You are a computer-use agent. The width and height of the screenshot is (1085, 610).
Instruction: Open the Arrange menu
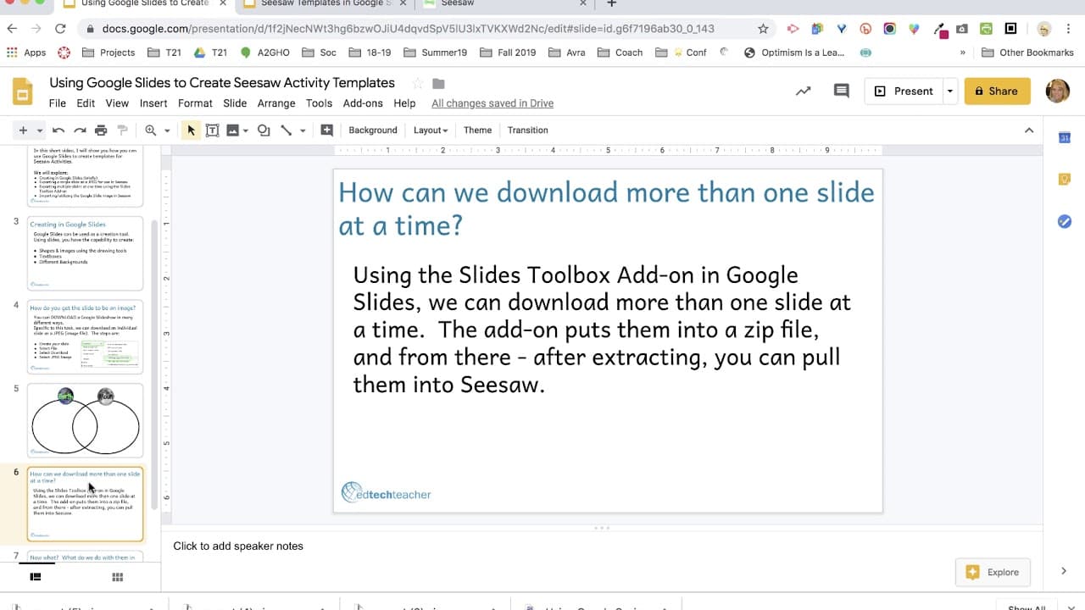click(276, 103)
